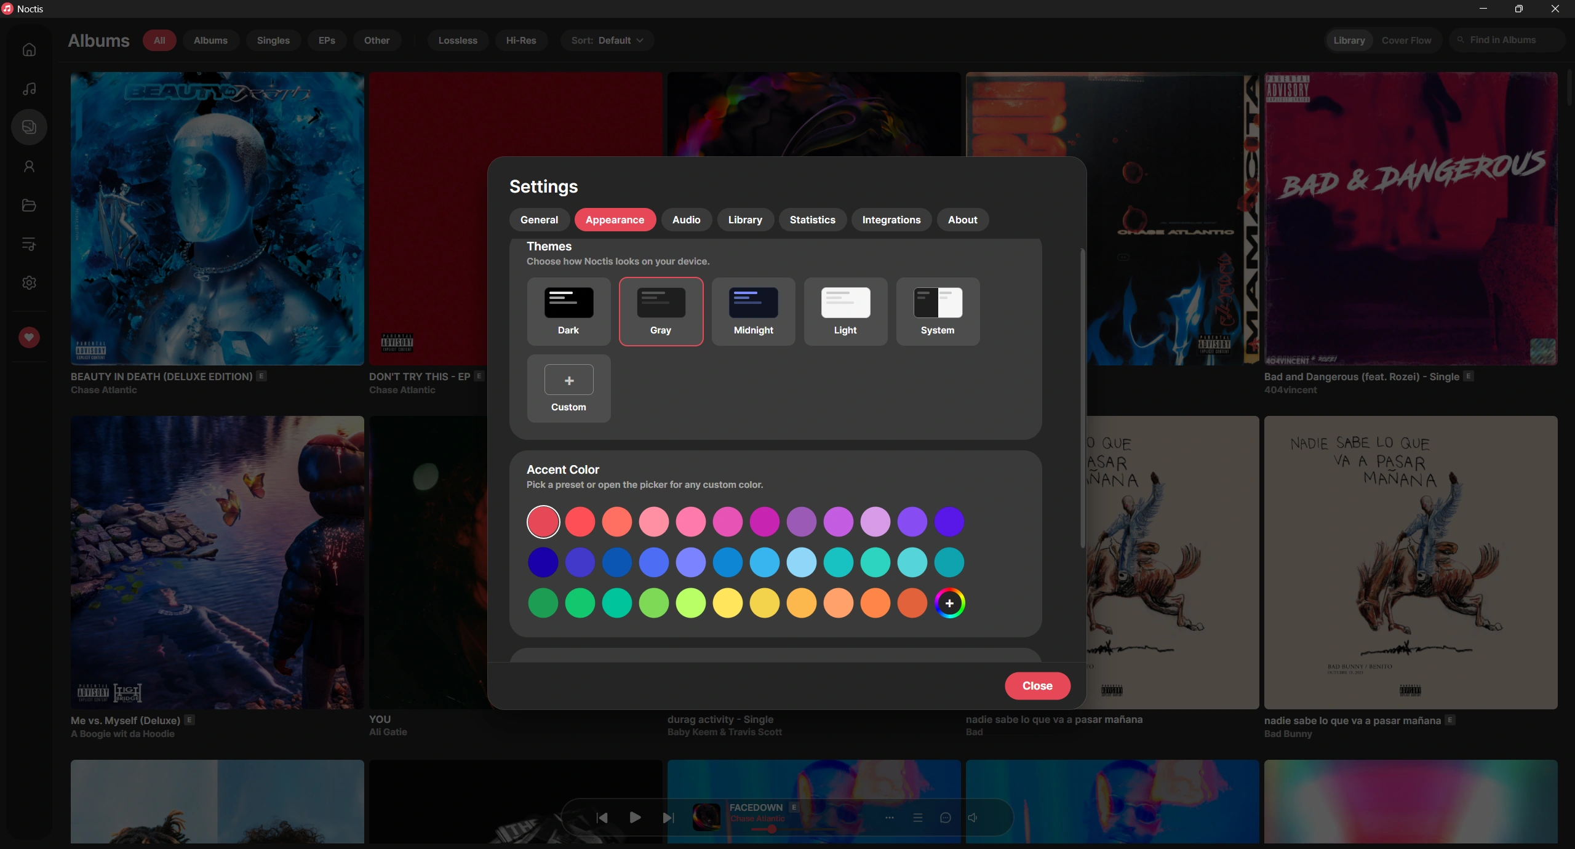
Task: Click the 404vincent artist name
Action: click(1290, 390)
